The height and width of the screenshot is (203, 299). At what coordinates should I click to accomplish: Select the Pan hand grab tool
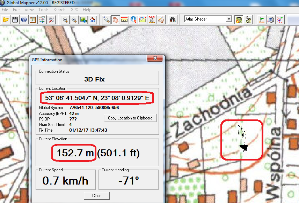[x=115, y=19]
